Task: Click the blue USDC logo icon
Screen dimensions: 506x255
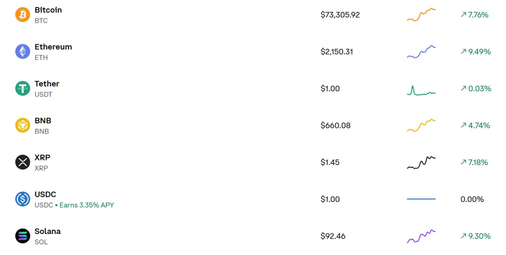Action: pyautogui.click(x=23, y=199)
